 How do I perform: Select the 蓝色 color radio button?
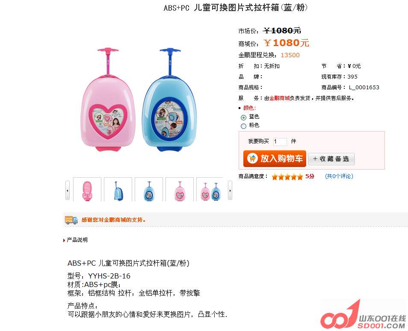243,117
